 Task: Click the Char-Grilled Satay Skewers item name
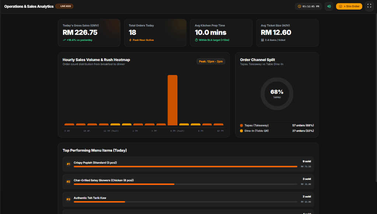click(x=103, y=180)
